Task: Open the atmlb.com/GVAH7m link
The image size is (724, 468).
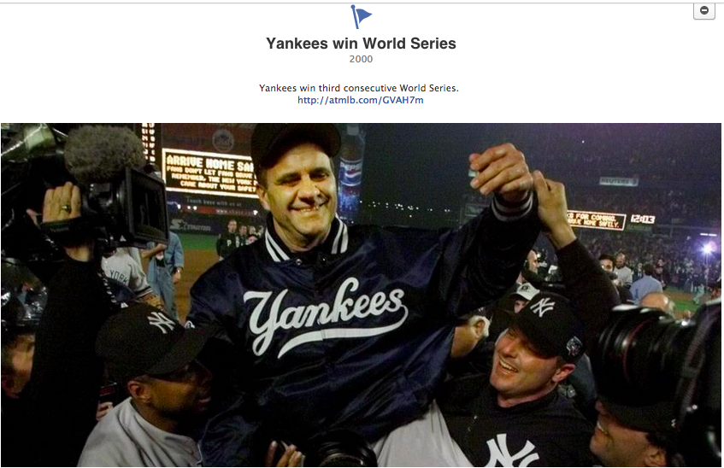Action: [x=360, y=100]
